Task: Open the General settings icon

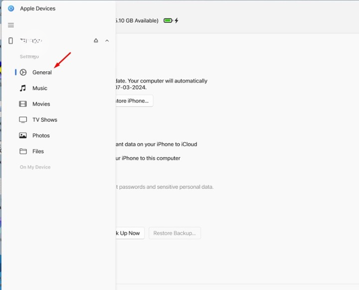Action: pyautogui.click(x=23, y=72)
